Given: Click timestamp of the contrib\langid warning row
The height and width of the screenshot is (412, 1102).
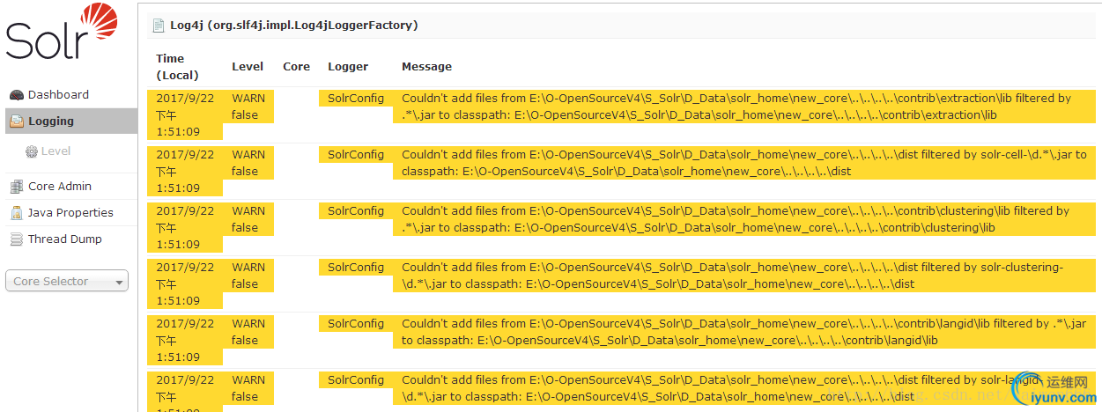Looking at the screenshot, I should click(x=185, y=341).
